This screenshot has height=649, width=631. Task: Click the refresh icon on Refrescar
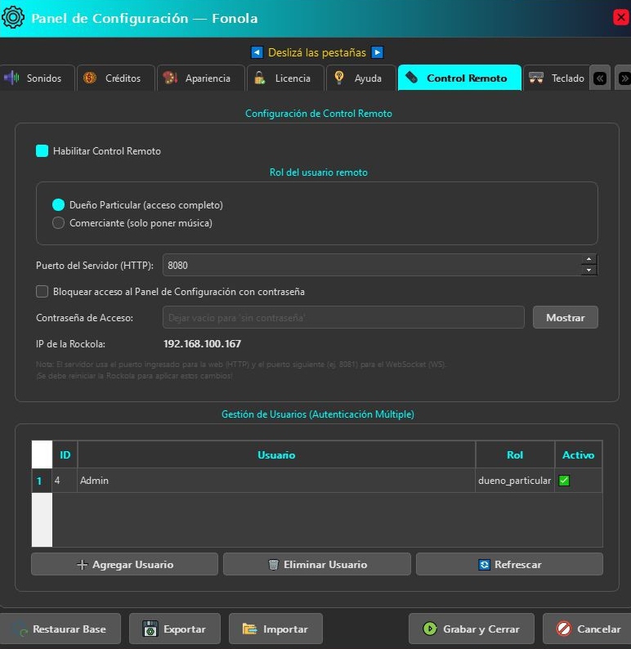pyautogui.click(x=484, y=565)
